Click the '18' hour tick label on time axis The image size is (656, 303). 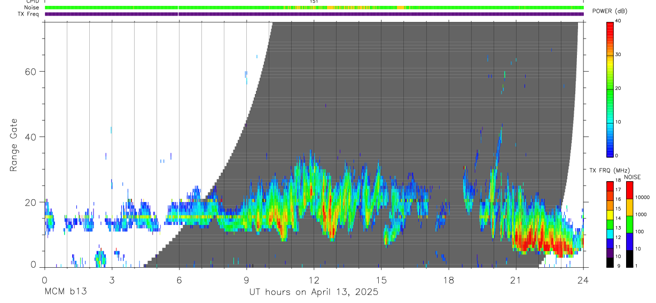448,280
